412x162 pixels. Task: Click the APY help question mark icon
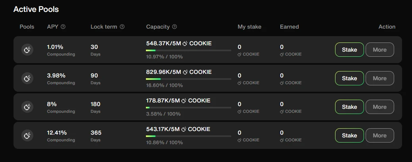pos(63,27)
